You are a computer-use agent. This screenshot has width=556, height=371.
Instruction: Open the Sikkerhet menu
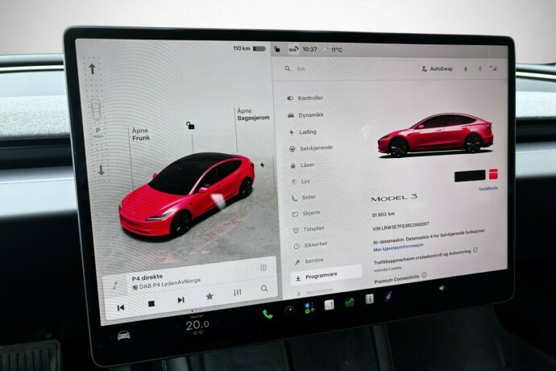click(311, 245)
